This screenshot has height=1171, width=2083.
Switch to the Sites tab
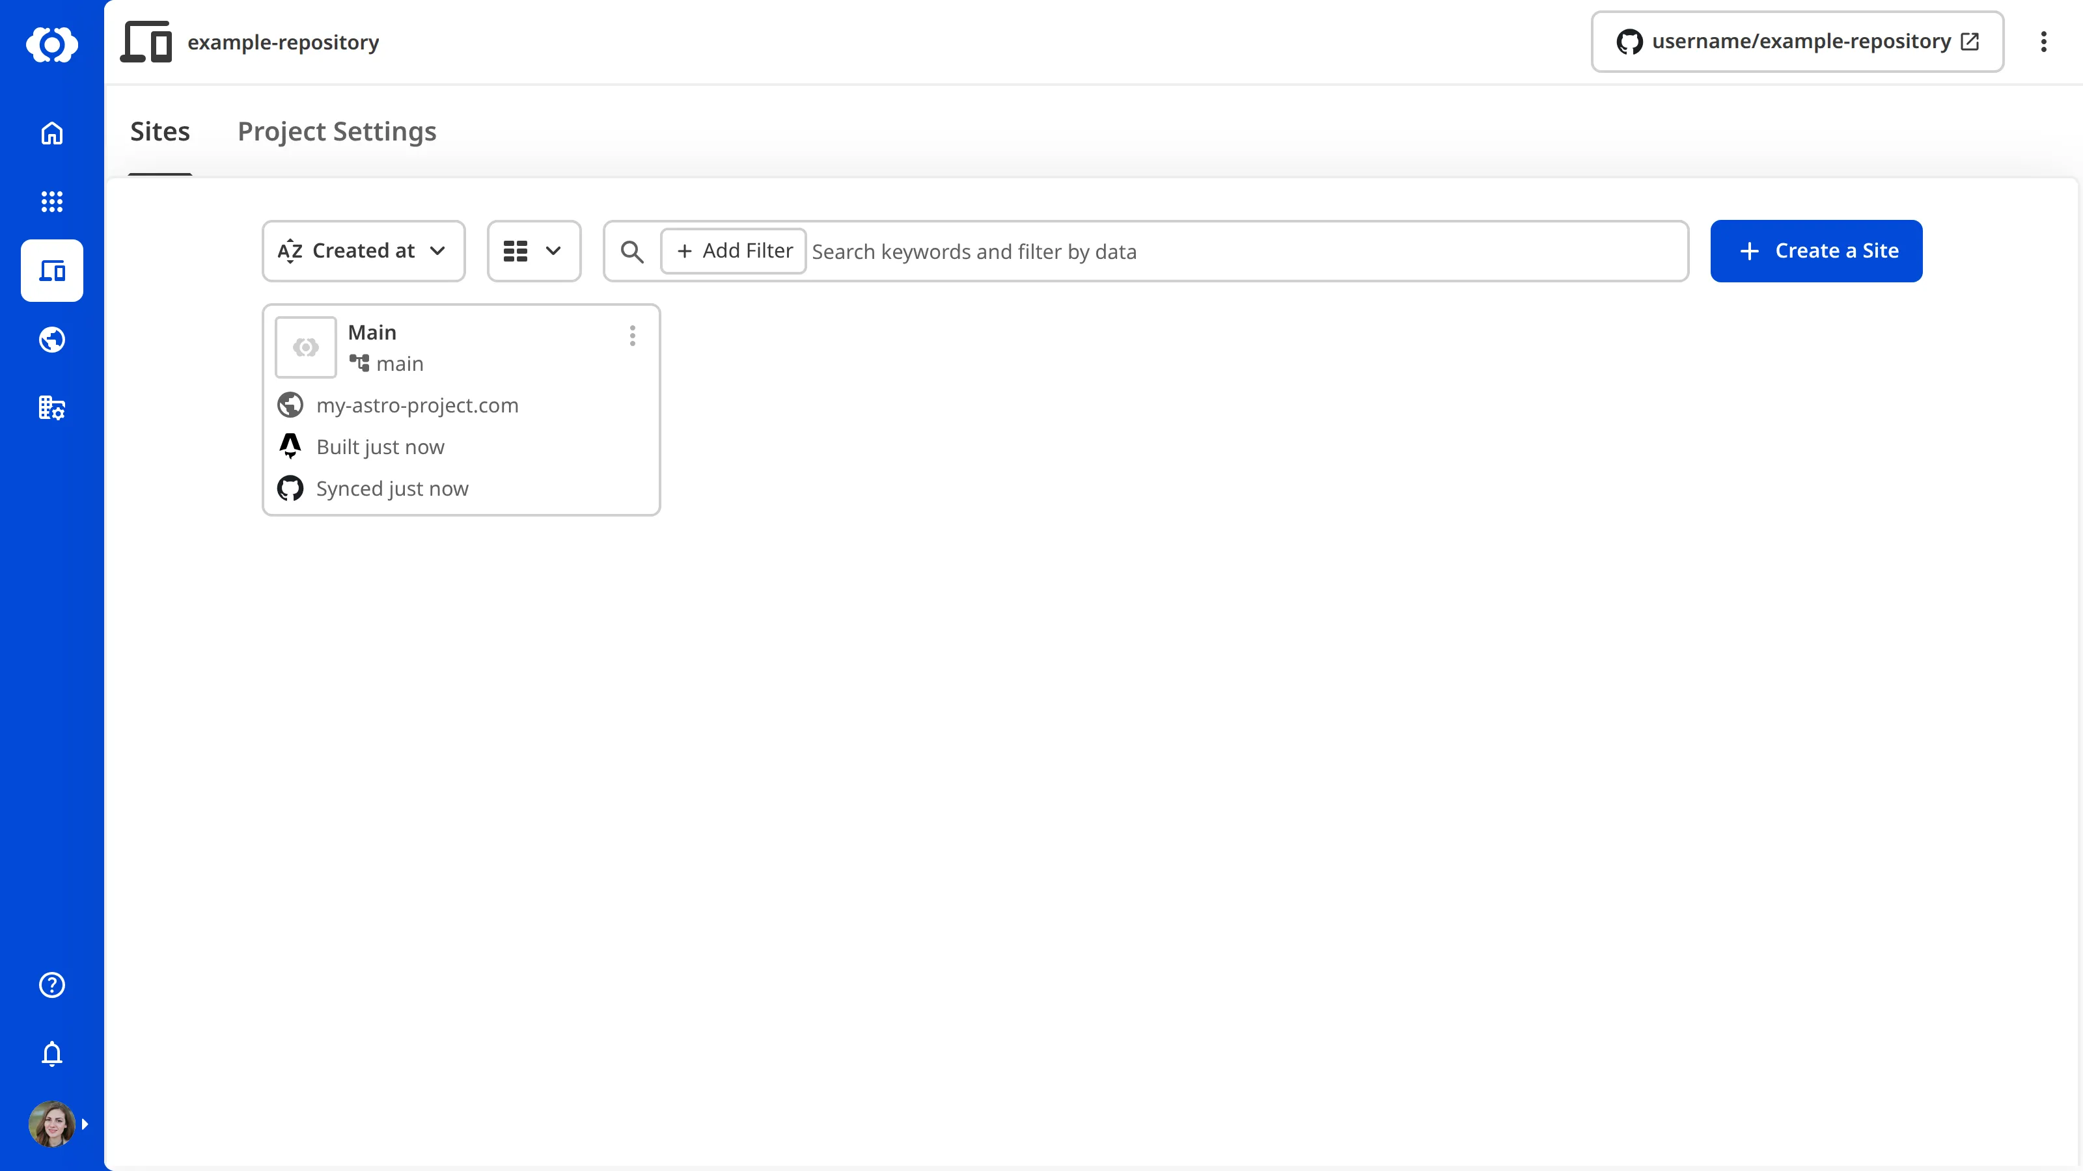point(160,131)
